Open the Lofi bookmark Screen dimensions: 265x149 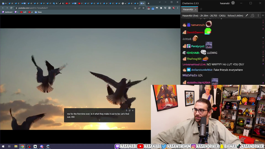(23, 12)
